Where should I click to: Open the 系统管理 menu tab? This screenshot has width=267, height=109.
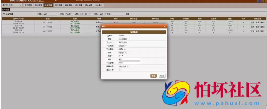tap(38, 5)
